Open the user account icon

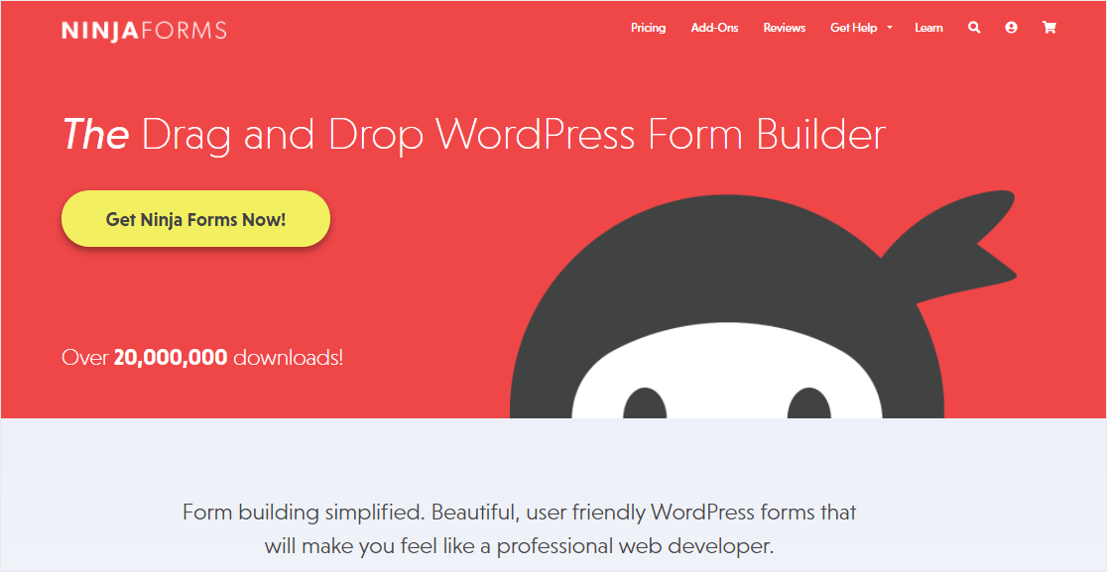(x=1011, y=28)
